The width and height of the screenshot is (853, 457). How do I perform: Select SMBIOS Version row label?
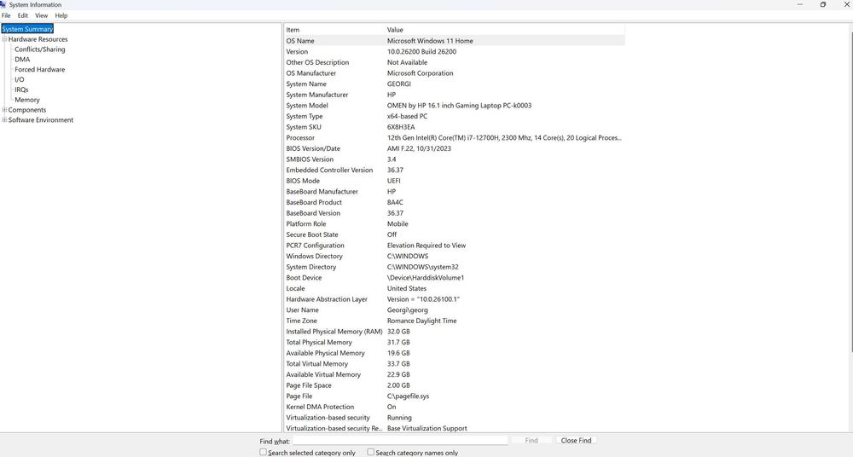(310, 159)
